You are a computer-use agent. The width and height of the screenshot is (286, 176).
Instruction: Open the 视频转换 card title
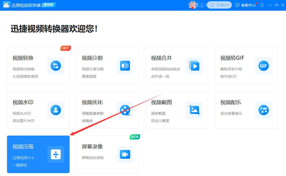(23, 58)
